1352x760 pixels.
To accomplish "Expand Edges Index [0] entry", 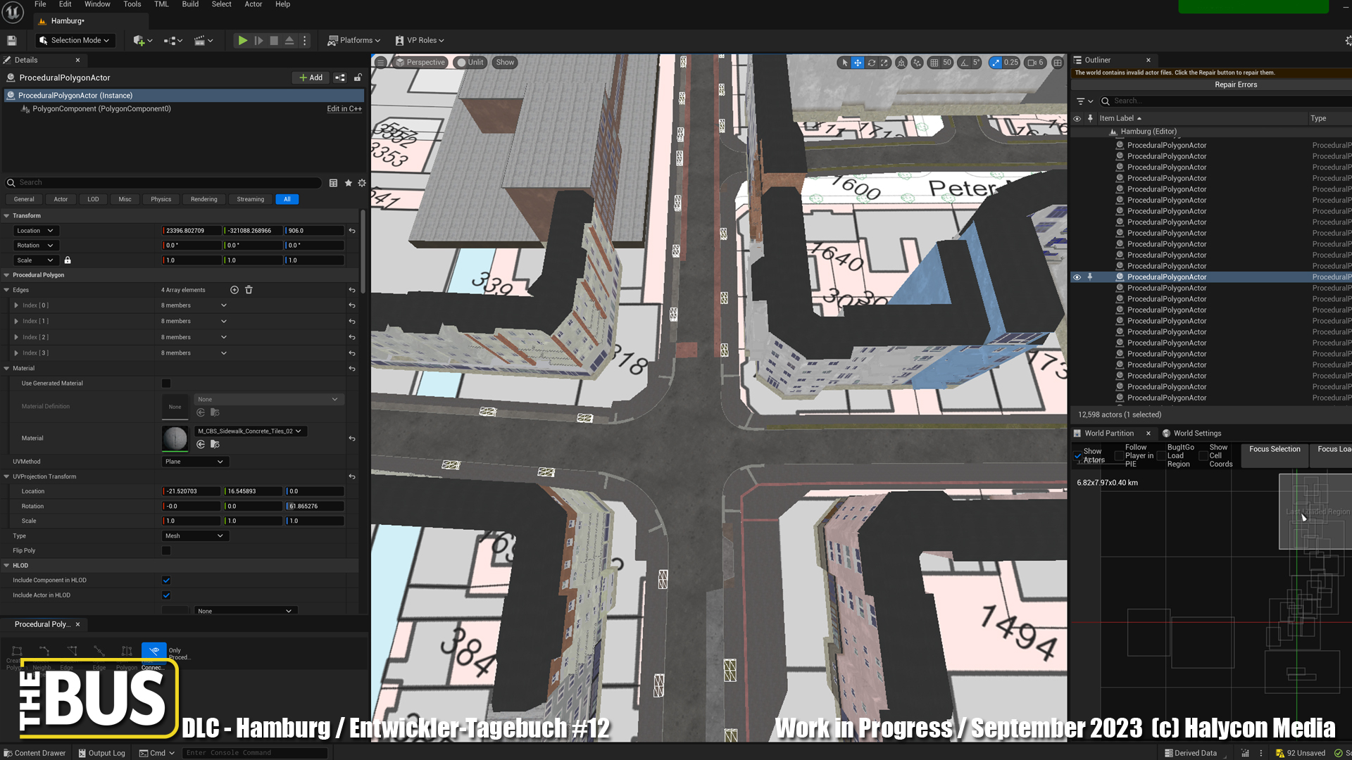I will [16, 305].
